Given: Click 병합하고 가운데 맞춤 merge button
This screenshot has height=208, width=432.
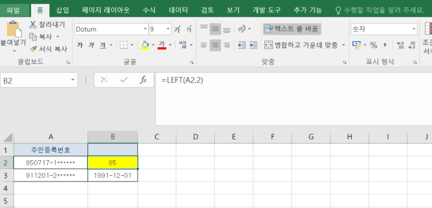Looking at the screenshot, I should coord(301,45).
